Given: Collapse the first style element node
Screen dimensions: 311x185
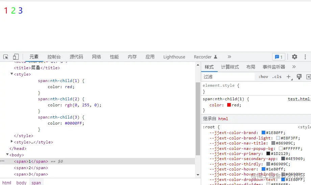Looking at the screenshot, I should [12, 74].
